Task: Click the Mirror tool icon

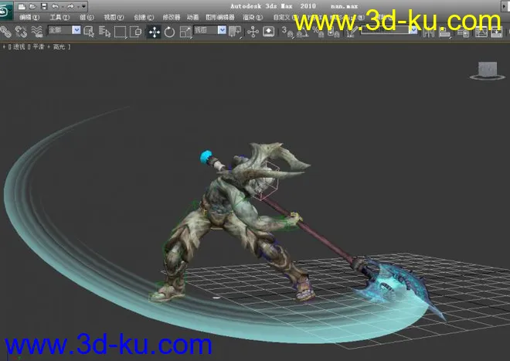Action: point(429,32)
